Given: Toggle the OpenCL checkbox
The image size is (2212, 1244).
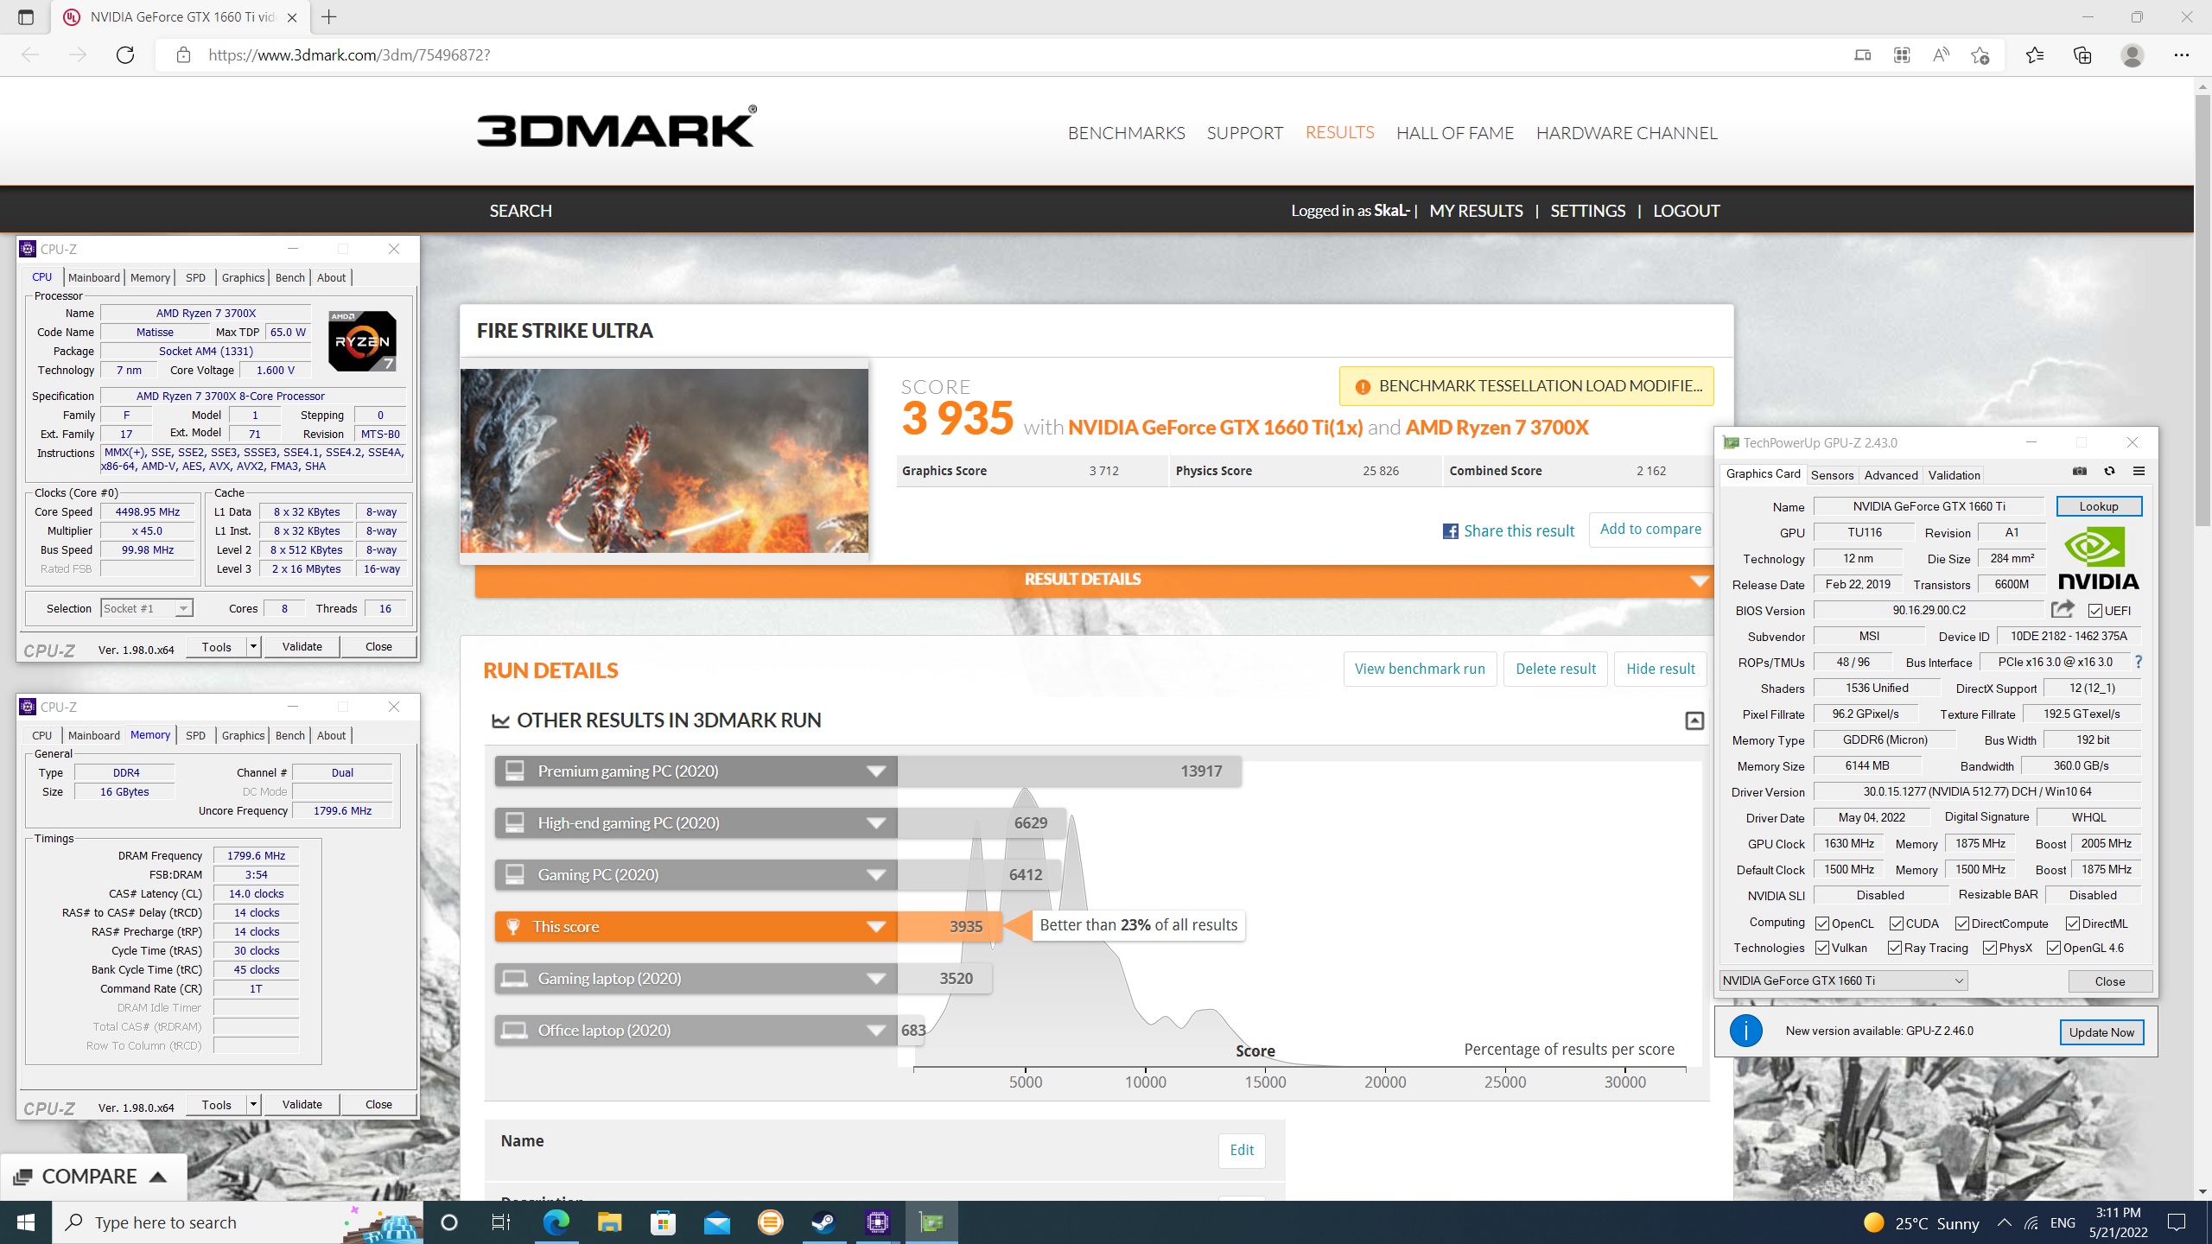Looking at the screenshot, I should pos(1822,923).
